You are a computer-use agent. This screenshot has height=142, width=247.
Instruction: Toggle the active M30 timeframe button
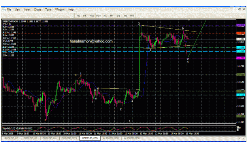(98, 15)
